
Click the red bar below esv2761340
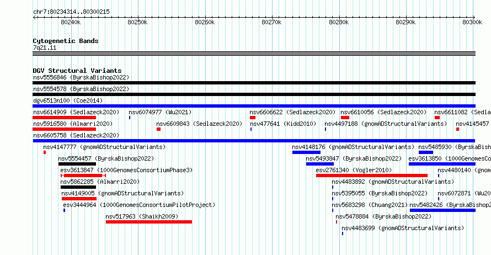(x=372, y=176)
